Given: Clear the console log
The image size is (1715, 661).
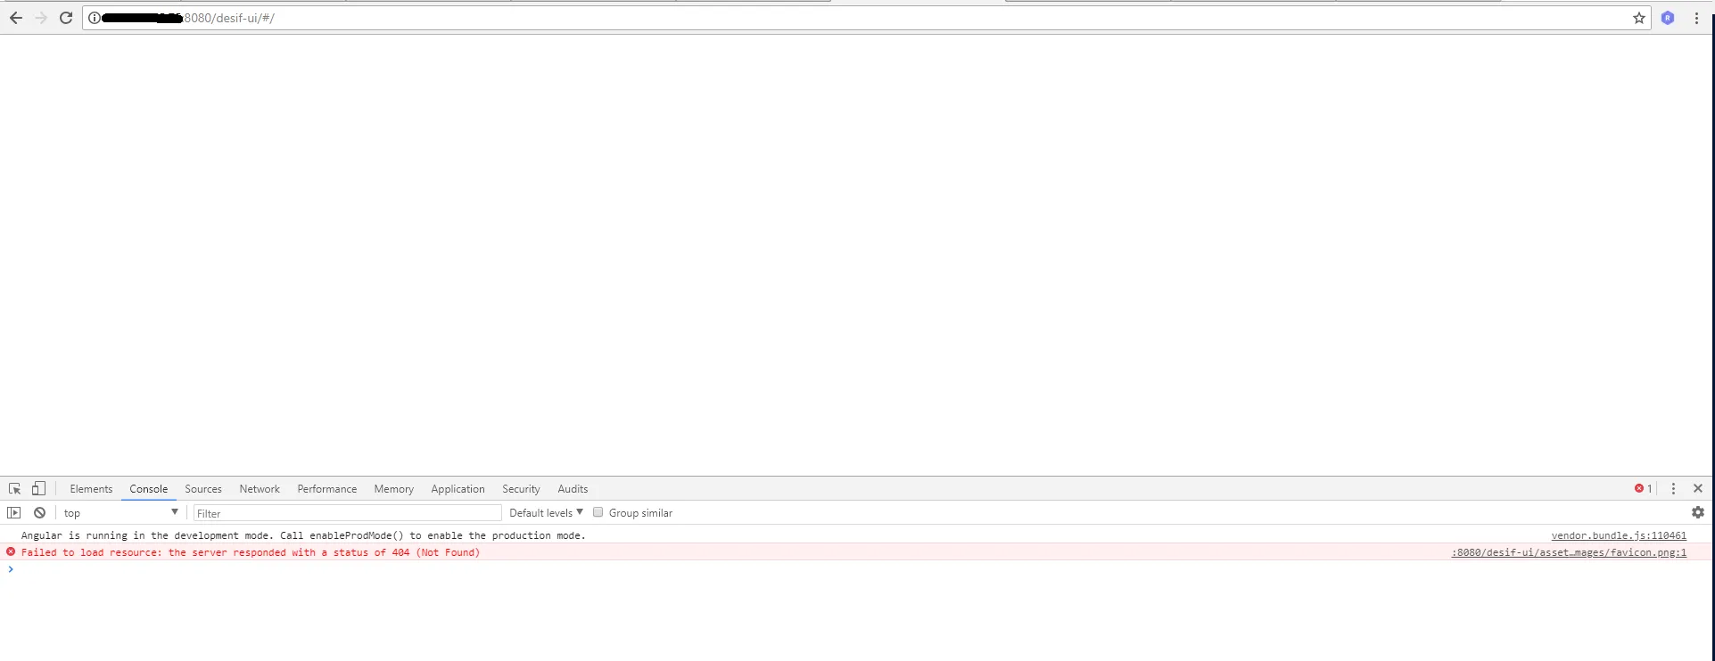Looking at the screenshot, I should 39,513.
